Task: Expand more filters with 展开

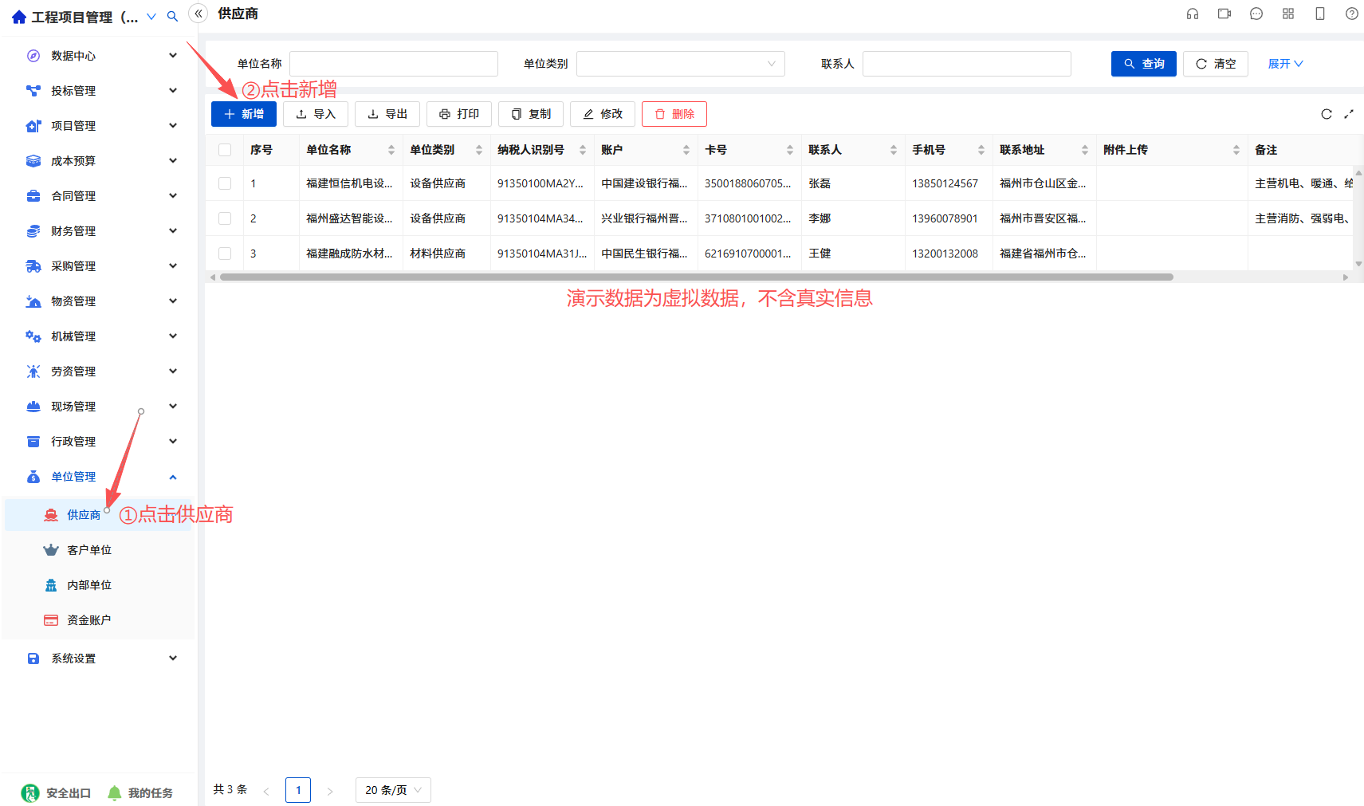Action: pyautogui.click(x=1285, y=64)
